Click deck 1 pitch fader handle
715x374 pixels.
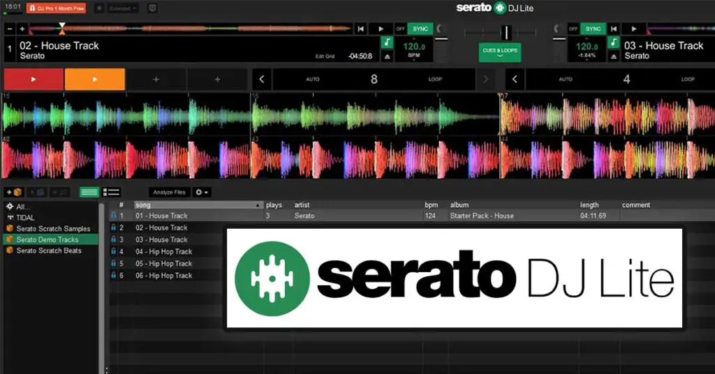pyautogui.click(x=441, y=39)
